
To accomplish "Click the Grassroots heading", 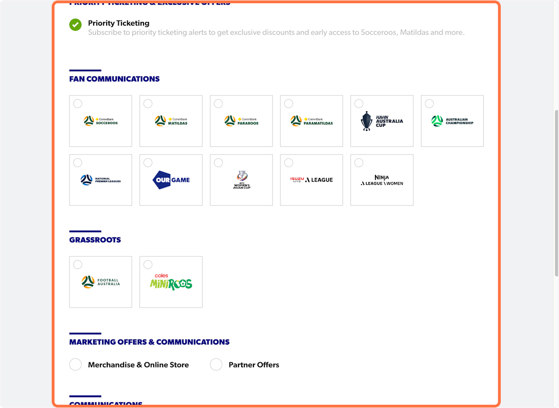I will tap(95, 240).
